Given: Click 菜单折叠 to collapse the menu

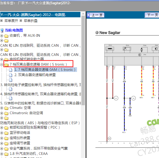Looking at the screenshot, I should (x=31, y=21).
